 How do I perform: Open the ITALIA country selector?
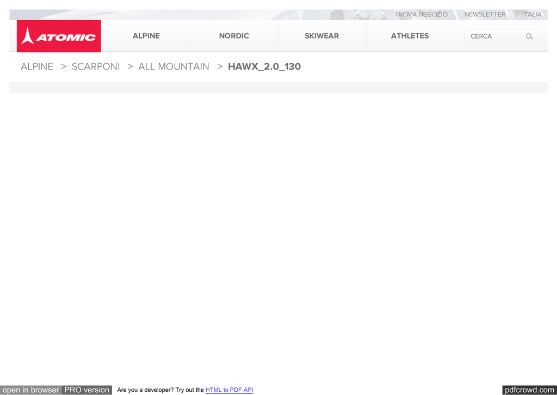tap(531, 15)
